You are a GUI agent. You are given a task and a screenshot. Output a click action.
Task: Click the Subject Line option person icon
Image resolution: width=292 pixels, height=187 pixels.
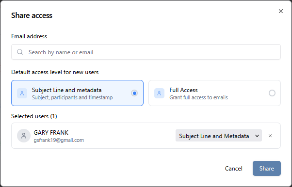coord(22,93)
